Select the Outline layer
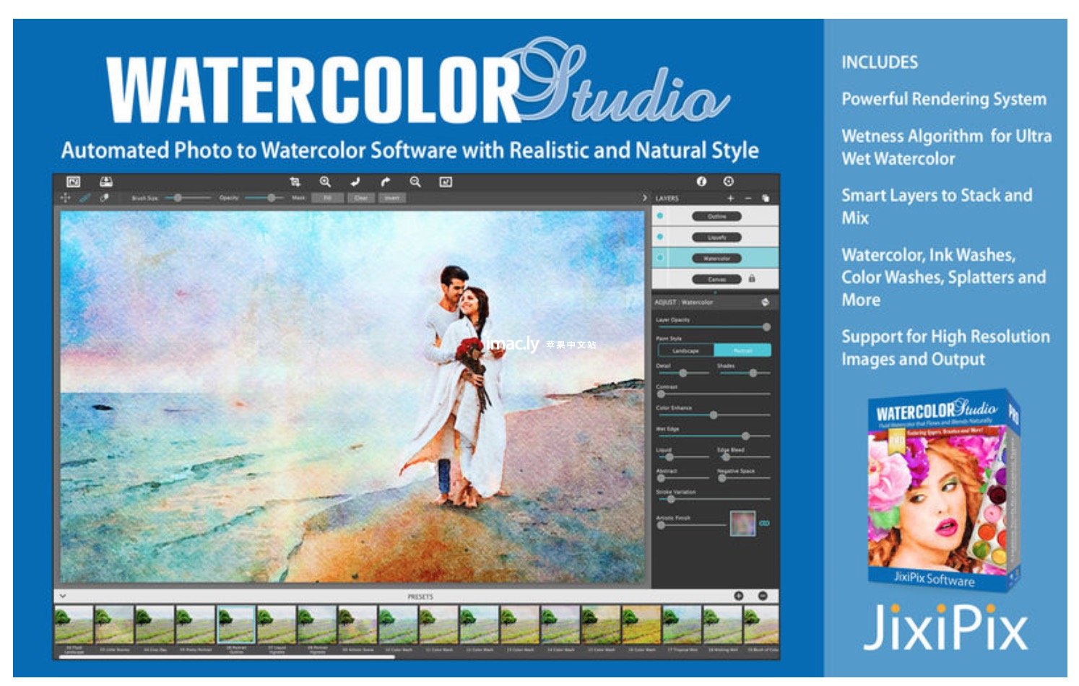 coord(716,216)
